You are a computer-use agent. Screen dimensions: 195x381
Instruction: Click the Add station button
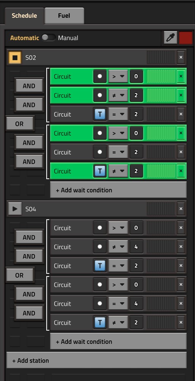point(96,360)
